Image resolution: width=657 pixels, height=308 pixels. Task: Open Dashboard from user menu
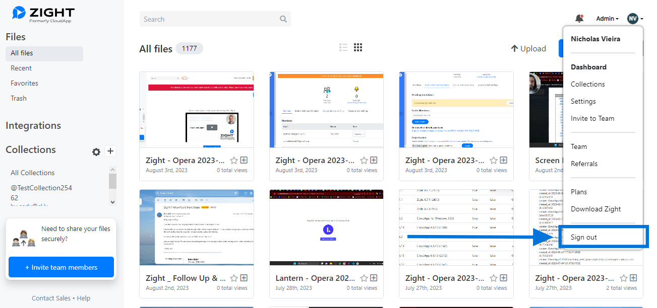click(x=588, y=67)
